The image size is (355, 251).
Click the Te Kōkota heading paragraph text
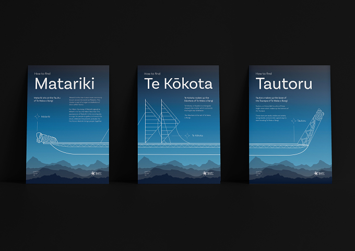(198, 99)
